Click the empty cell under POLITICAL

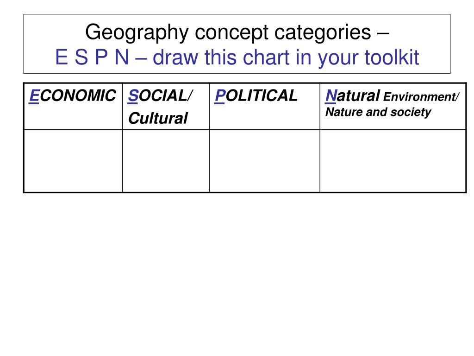[265, 161]
